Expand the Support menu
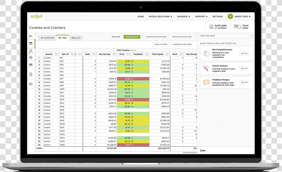This screenshot has width=282, height=172. pyautogui.click(x=201, y=16)
